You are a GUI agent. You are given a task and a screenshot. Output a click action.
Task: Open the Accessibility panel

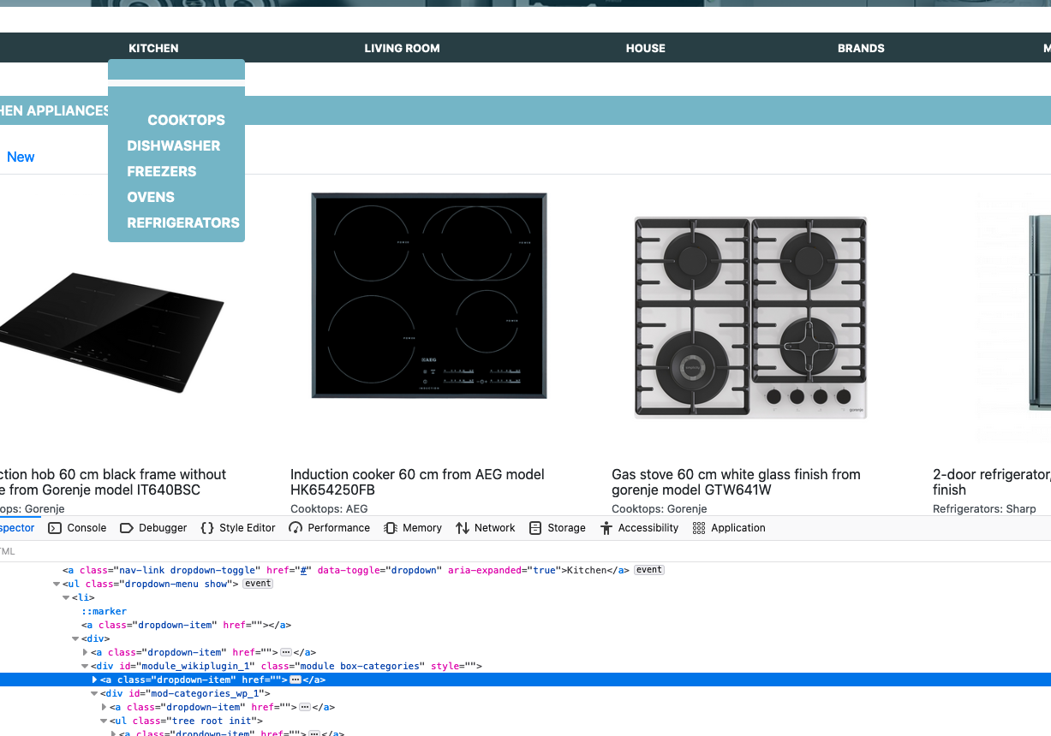(639, 528)
